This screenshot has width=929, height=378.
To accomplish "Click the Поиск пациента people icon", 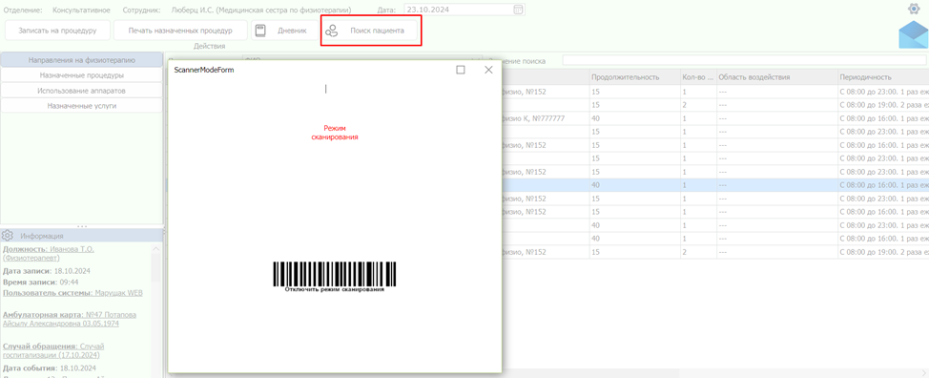I will coord(332,31).
